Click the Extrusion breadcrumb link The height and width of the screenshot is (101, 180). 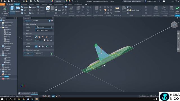(x=28, y=21)
